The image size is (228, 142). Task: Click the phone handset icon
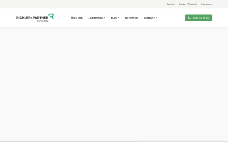189,18
